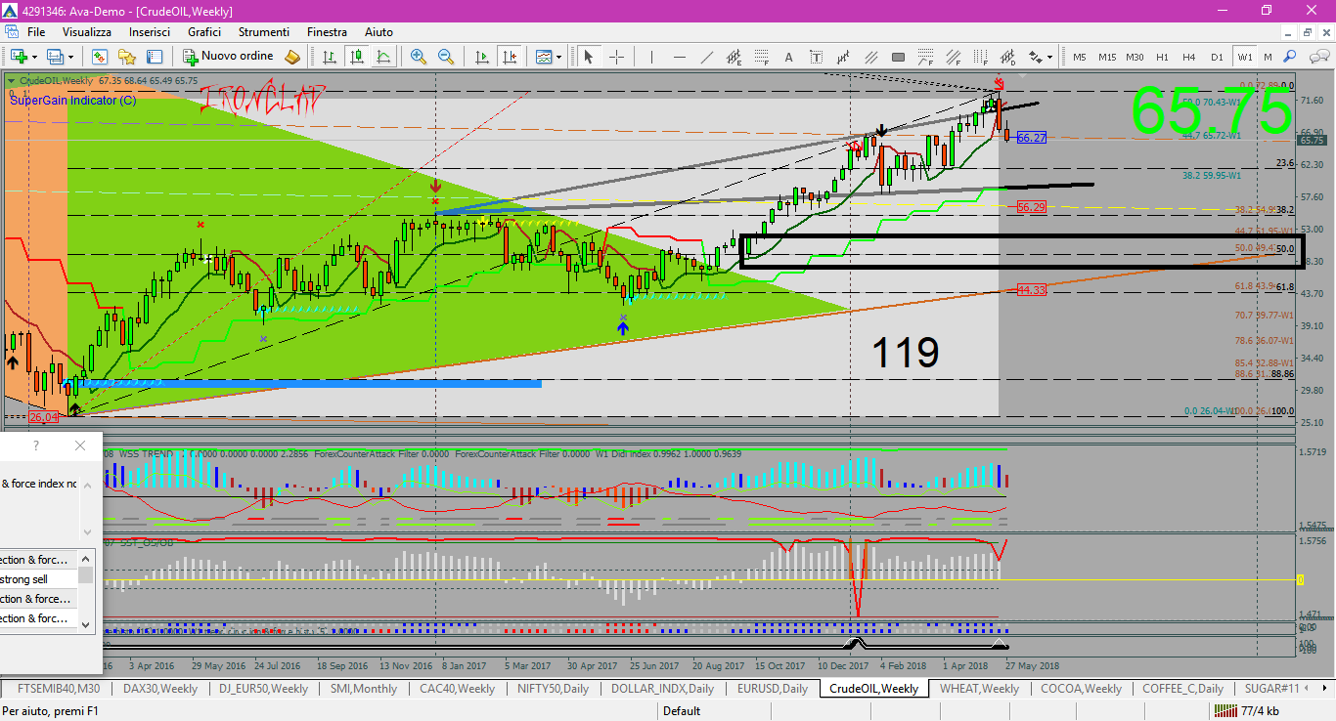Open the Aiuto menu
Viewport: 1336px width, 721px height.
(379, 32)
